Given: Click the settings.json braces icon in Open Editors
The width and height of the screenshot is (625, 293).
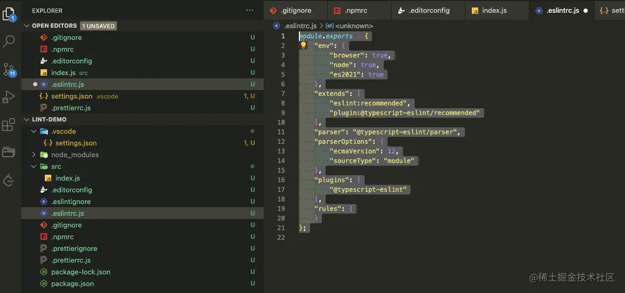Looking at the screenshot, I should (x=44, y=96).
